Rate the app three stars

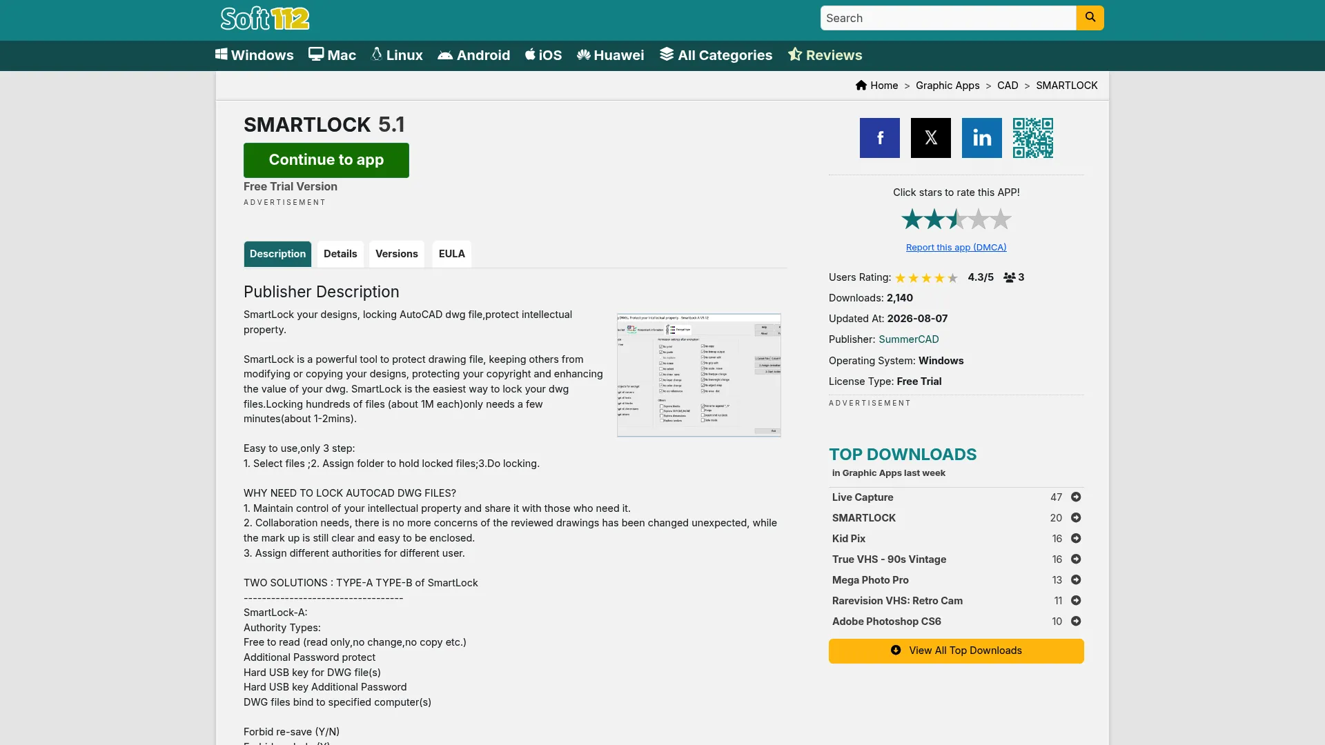pyautogui.click(x=956, y=219)
